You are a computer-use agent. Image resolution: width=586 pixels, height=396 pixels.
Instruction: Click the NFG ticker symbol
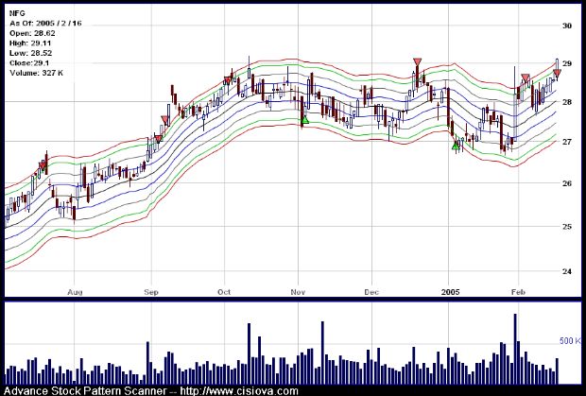[x=17, y=13]
